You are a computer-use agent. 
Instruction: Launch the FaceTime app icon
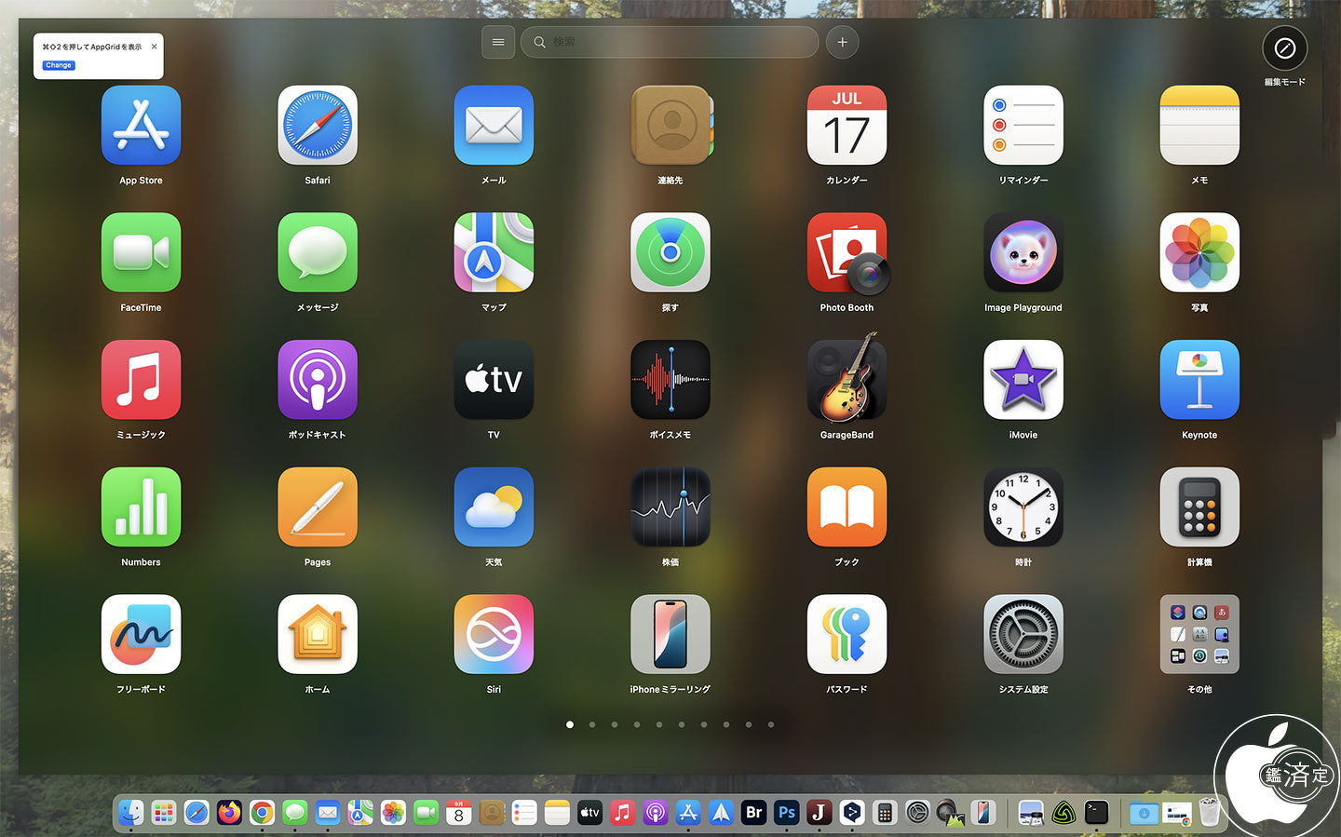(141, 252)
